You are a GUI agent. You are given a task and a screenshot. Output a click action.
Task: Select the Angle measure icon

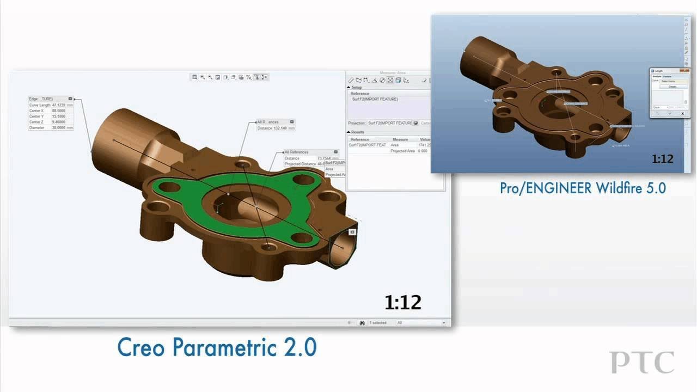click(x=374, y=80)
